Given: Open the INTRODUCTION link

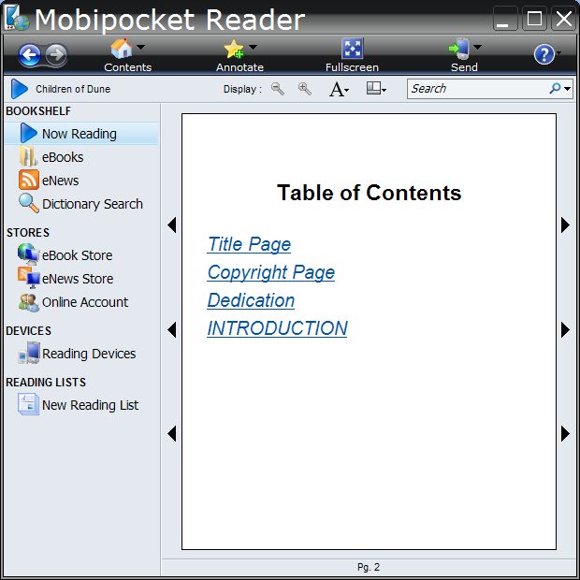Looking at the screenshot, I should 277,328.
